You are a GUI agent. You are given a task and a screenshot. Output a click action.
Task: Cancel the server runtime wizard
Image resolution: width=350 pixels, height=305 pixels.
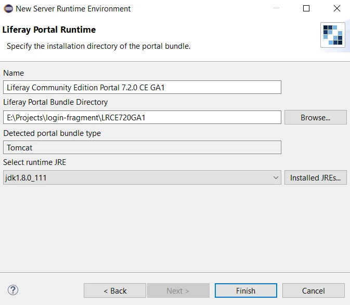tap(313, 290)
